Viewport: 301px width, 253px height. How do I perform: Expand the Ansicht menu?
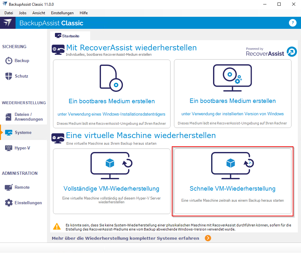pos(39,13)
